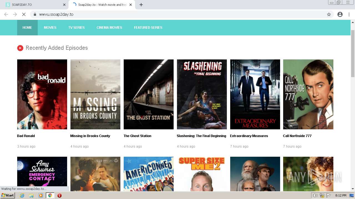Close the 'Soap2day.to : Watch movie' tab
The width and height of the screenshot is (355, 199).
(x=131, y=5)
